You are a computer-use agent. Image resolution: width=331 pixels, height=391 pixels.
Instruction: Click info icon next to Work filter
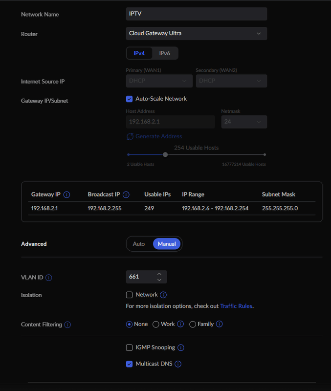pyautogui.click(x=180, y=324)
